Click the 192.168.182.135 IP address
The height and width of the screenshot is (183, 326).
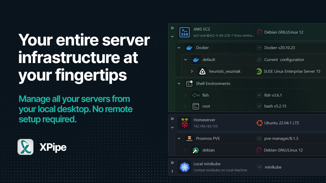tap(206, 126)
